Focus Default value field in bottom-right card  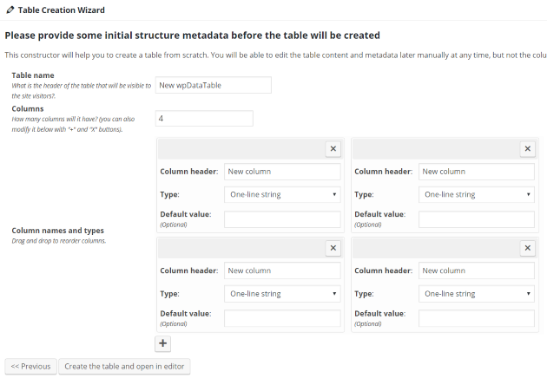477,318
